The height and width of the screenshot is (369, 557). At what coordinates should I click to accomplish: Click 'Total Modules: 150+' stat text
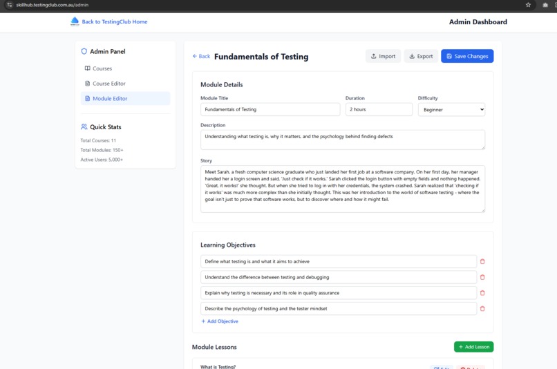(x=102, y=150)
